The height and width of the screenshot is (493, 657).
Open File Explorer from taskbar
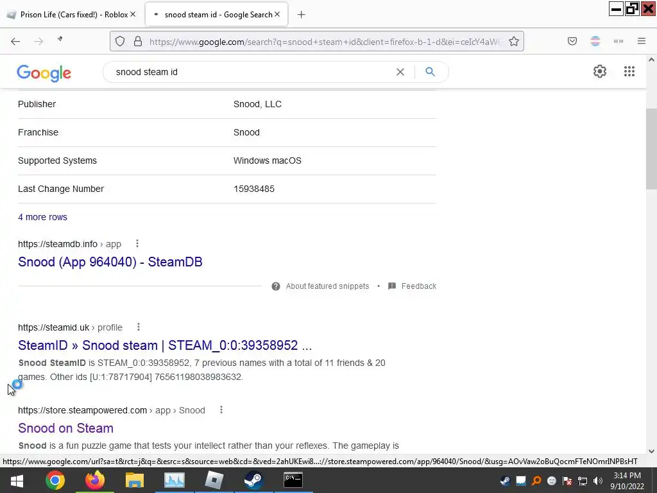click(x=135, y=480)
